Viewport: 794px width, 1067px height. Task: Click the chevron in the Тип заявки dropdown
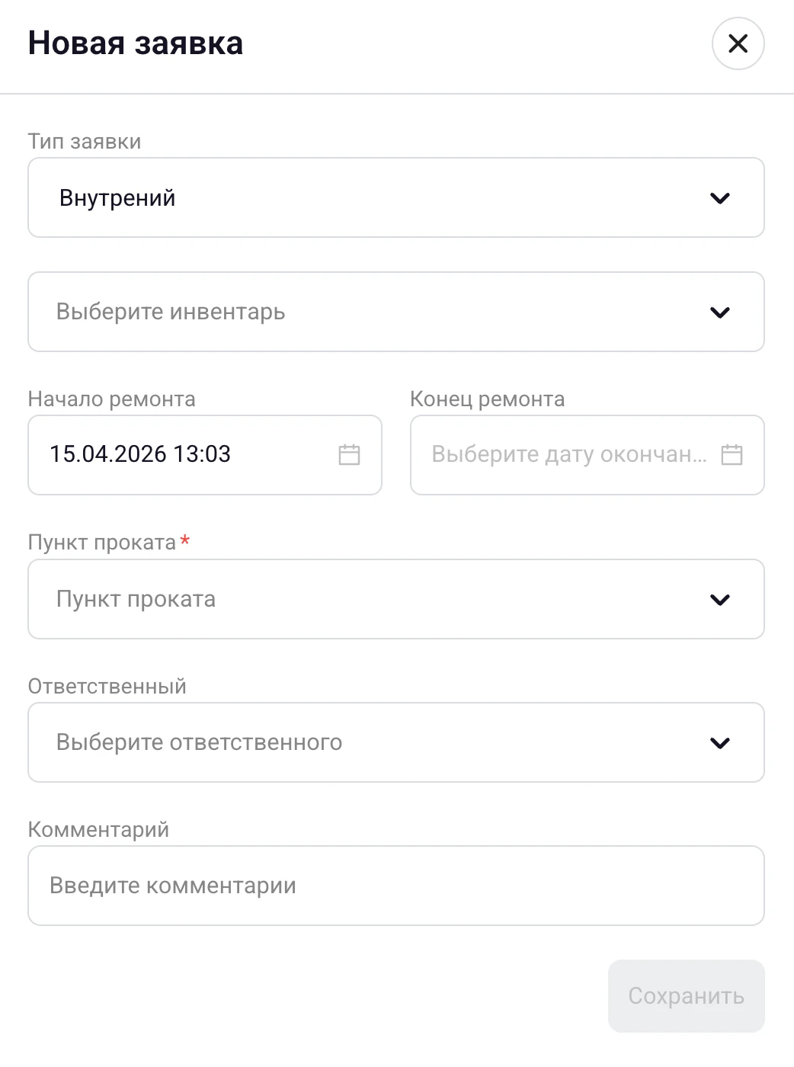pyautogui.click(x=719, y=198)
